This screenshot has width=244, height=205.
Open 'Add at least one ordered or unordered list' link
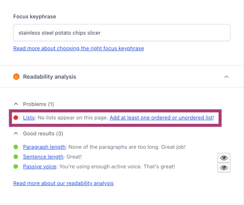[x=161, y=118]
